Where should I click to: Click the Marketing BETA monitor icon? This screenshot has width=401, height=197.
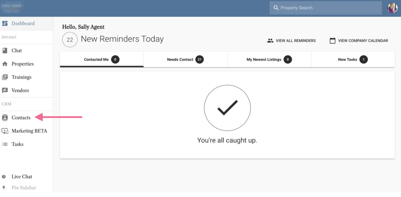click(x=5, y=131)
